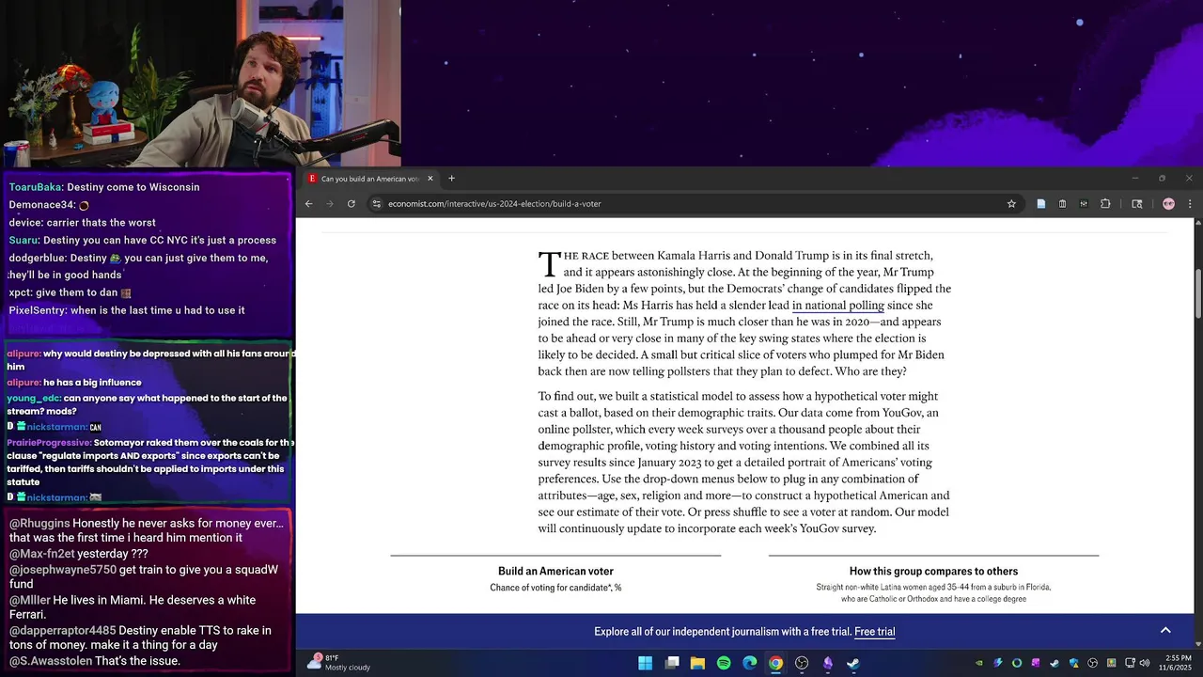The image size is (1203, 677).
Task: Click the blue lightning bolt icon in the system tray
Action: (x=998, y=663)
